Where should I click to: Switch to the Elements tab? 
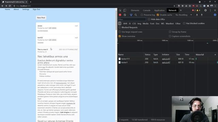(x=135, y=11)
